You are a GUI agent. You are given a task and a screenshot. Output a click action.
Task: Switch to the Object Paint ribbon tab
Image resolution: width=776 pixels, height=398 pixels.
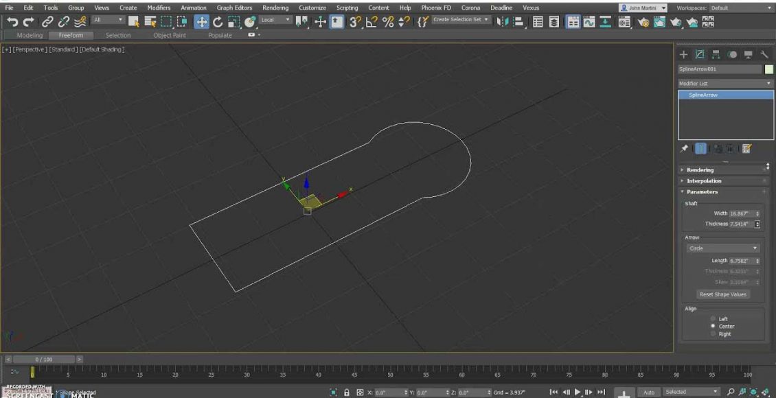[169, 35]
